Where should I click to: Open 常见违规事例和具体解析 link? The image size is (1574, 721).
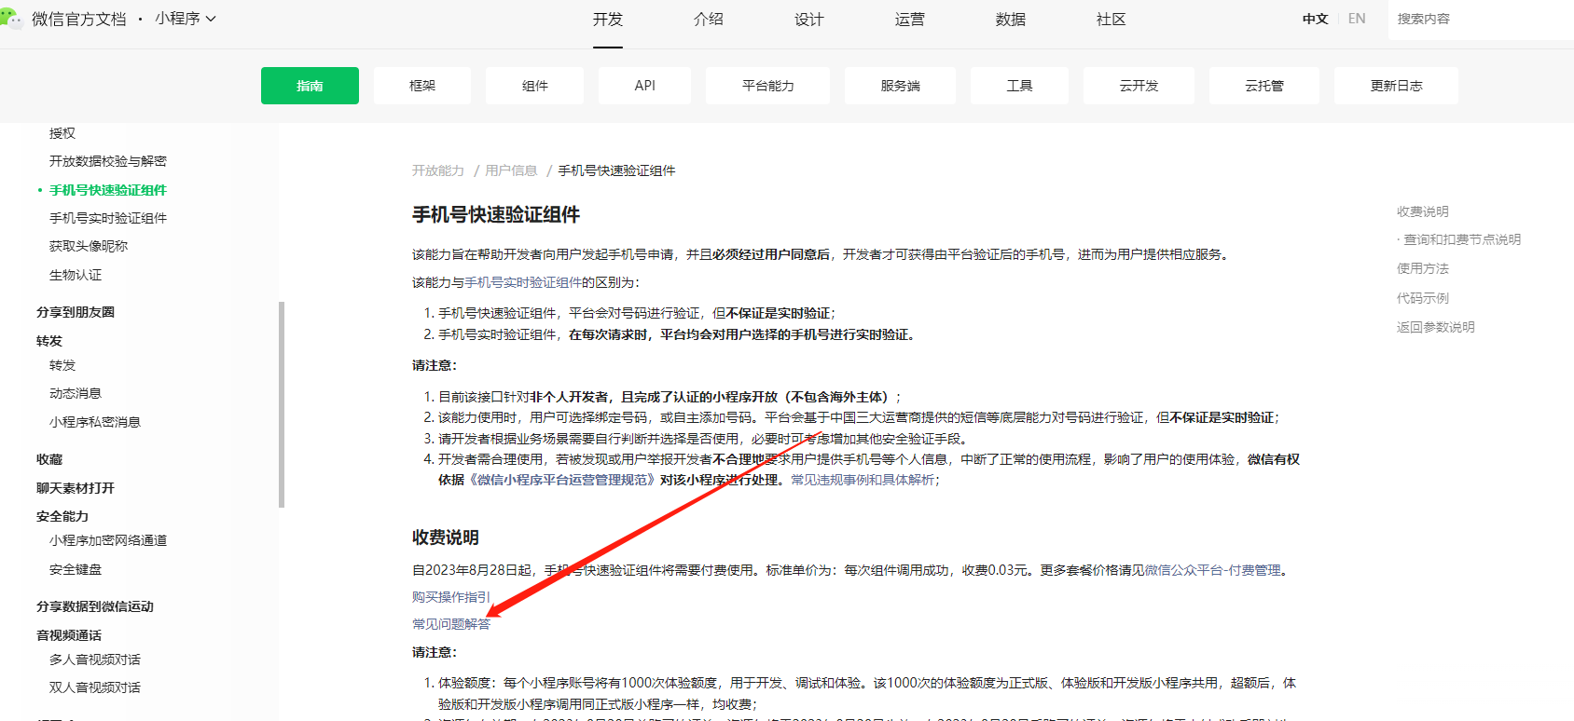coord(863,480)
